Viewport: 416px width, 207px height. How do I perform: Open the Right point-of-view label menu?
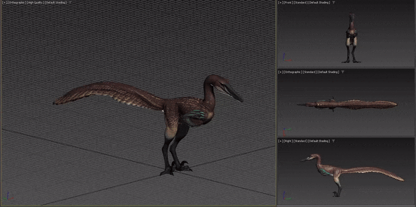click(288, 141)
